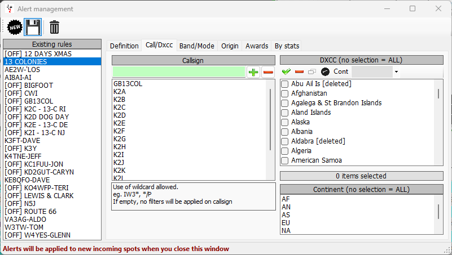Check the Aldabra [deleted] checkbox
Image resolution: width=452 pixels, height=255 pixels.
[284, 141]
